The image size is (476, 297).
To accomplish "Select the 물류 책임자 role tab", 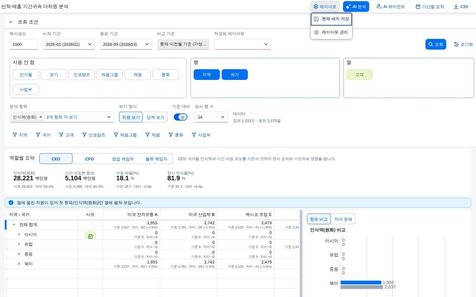I will (x=156, y=159).
